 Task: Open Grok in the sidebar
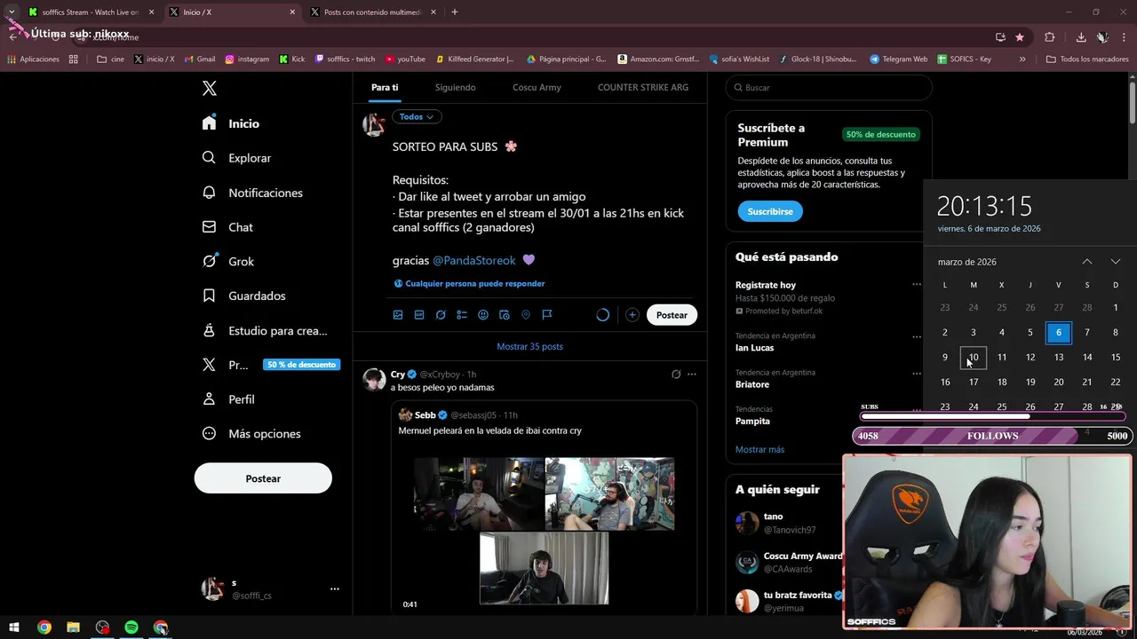pos(228,262)
